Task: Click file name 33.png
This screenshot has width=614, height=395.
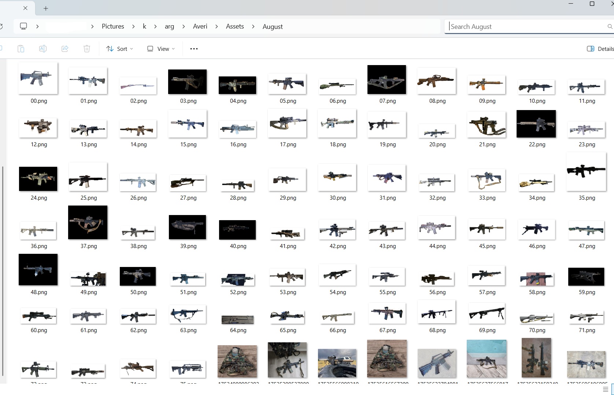Action: [x=487, y=198]
